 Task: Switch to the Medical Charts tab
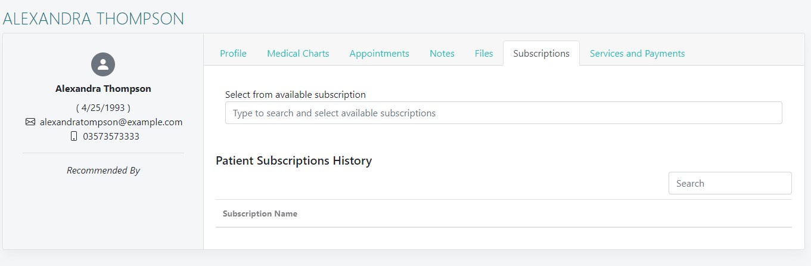click(298, 54)
